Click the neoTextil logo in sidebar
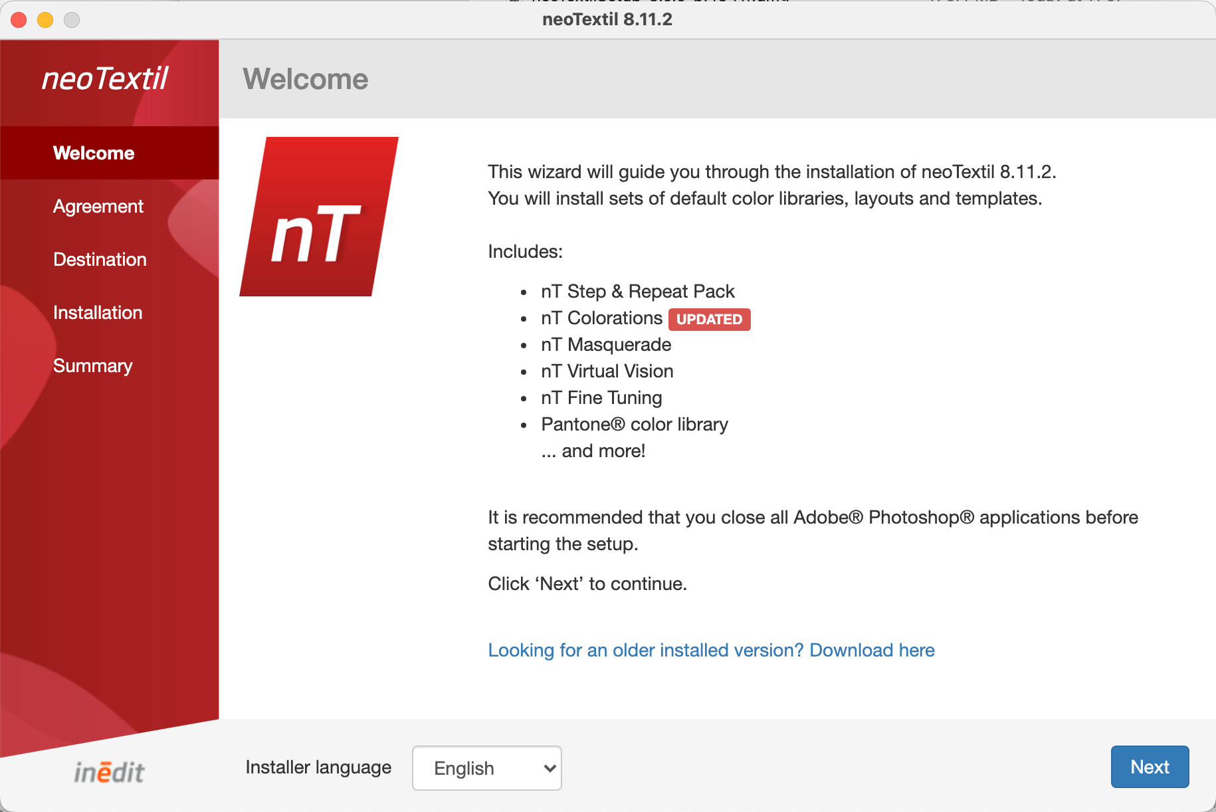This screenshot has width=1216, height=812. coord(105,78)
